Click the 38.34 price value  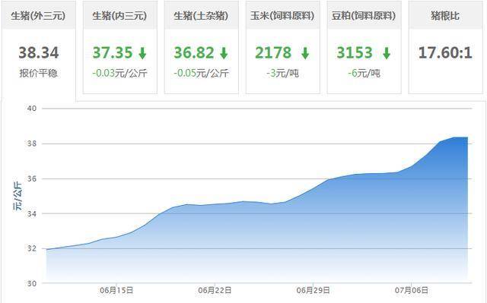point(39,52)
